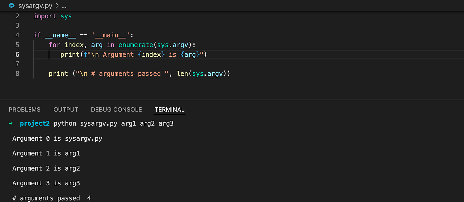Click the len function call on line 8

(x=182, y=73)
